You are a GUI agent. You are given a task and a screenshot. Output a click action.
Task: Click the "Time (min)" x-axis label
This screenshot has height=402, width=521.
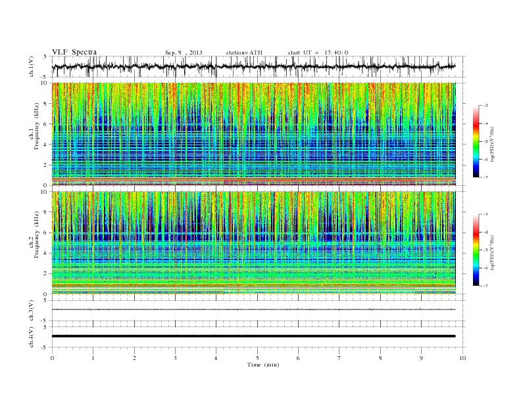point(263,365)
